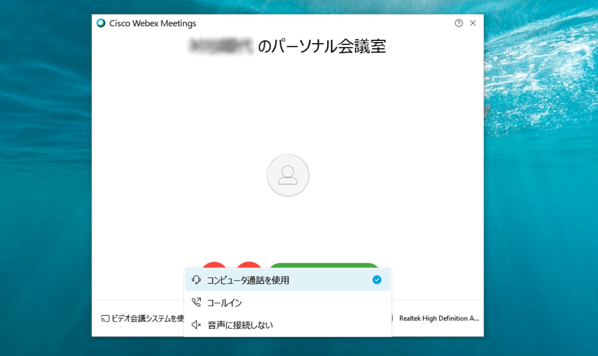Choose the コールイン call-in option
This screenshot has width=598, height=356.
(x=287, y=303)
